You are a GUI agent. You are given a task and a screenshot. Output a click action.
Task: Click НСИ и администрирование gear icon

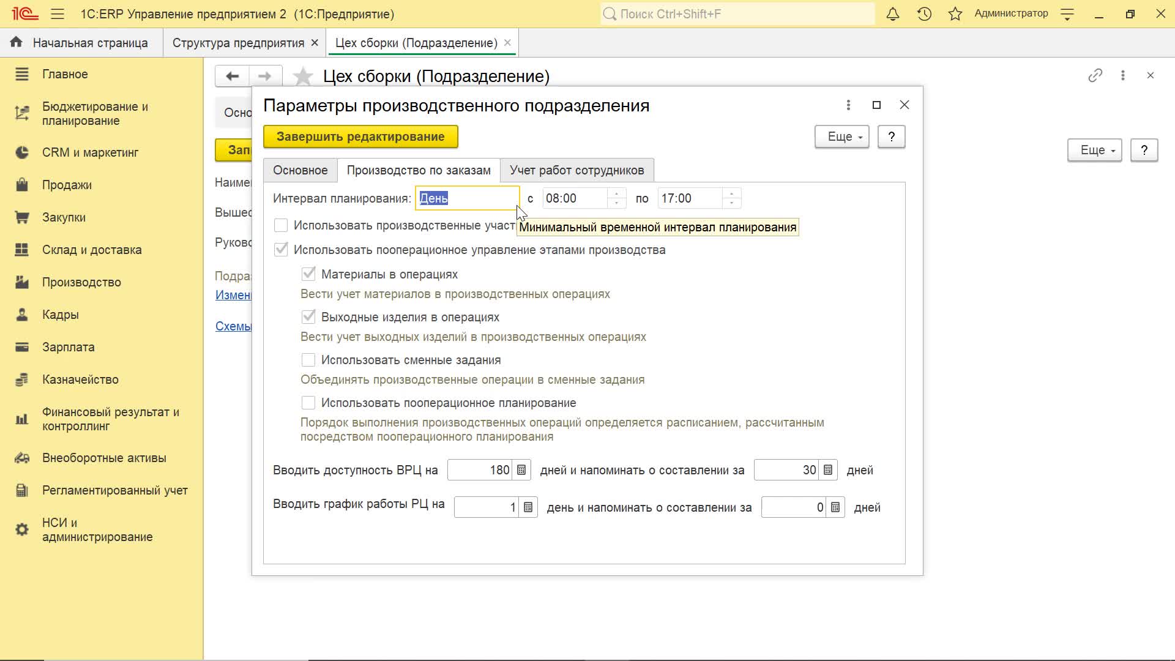pyautogui.click(x=22, y=529)
